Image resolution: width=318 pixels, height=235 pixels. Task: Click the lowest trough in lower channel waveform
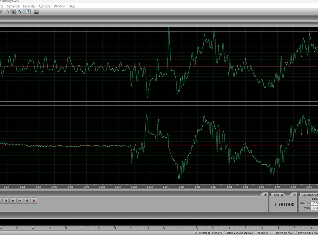tap(179, 176)
